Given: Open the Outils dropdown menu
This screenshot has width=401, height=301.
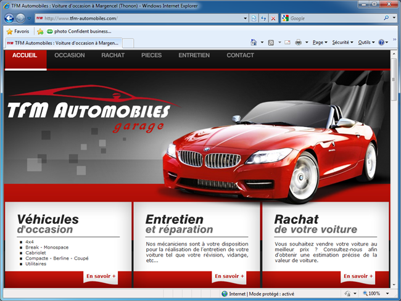Looking at the screenshot, I should pos(366,43).
